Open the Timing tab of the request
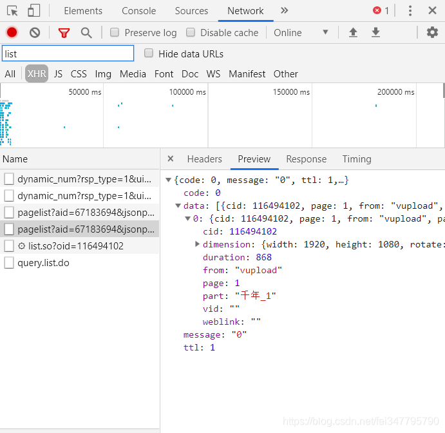This screenshot has height=433, width=445. (x=357, y=159)
